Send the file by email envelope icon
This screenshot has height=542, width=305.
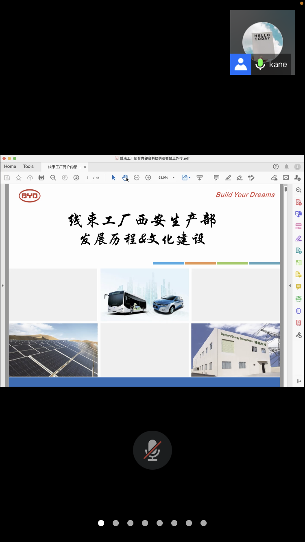click(286, 178)
